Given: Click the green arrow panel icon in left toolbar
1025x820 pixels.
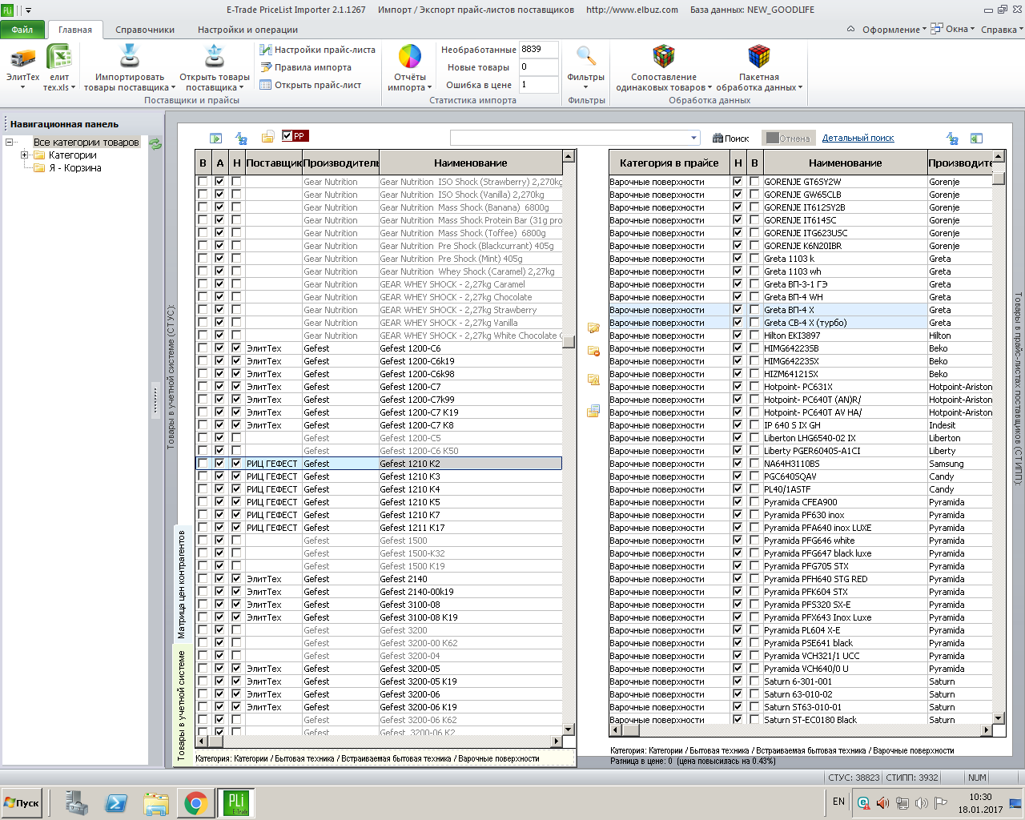Looking at the screenshot, I should pyautogui.click(x=215, y=138).
